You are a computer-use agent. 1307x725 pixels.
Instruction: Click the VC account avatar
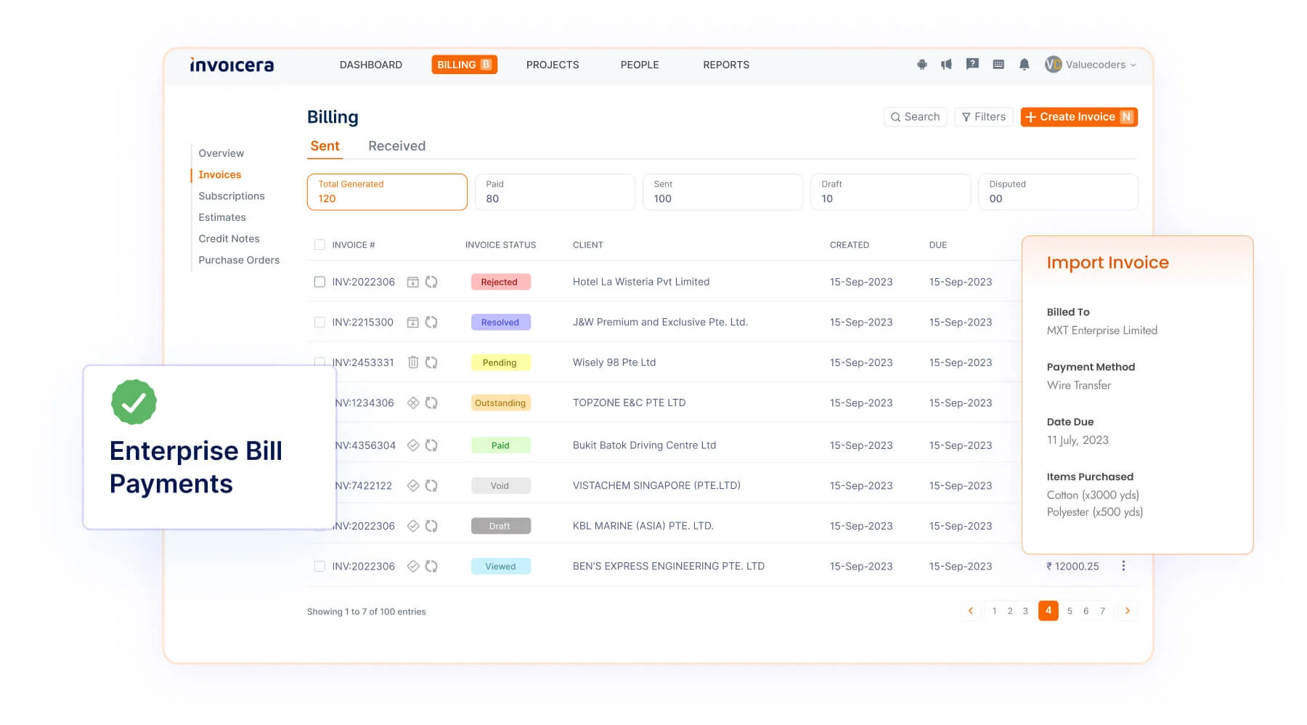point(1053,65)
